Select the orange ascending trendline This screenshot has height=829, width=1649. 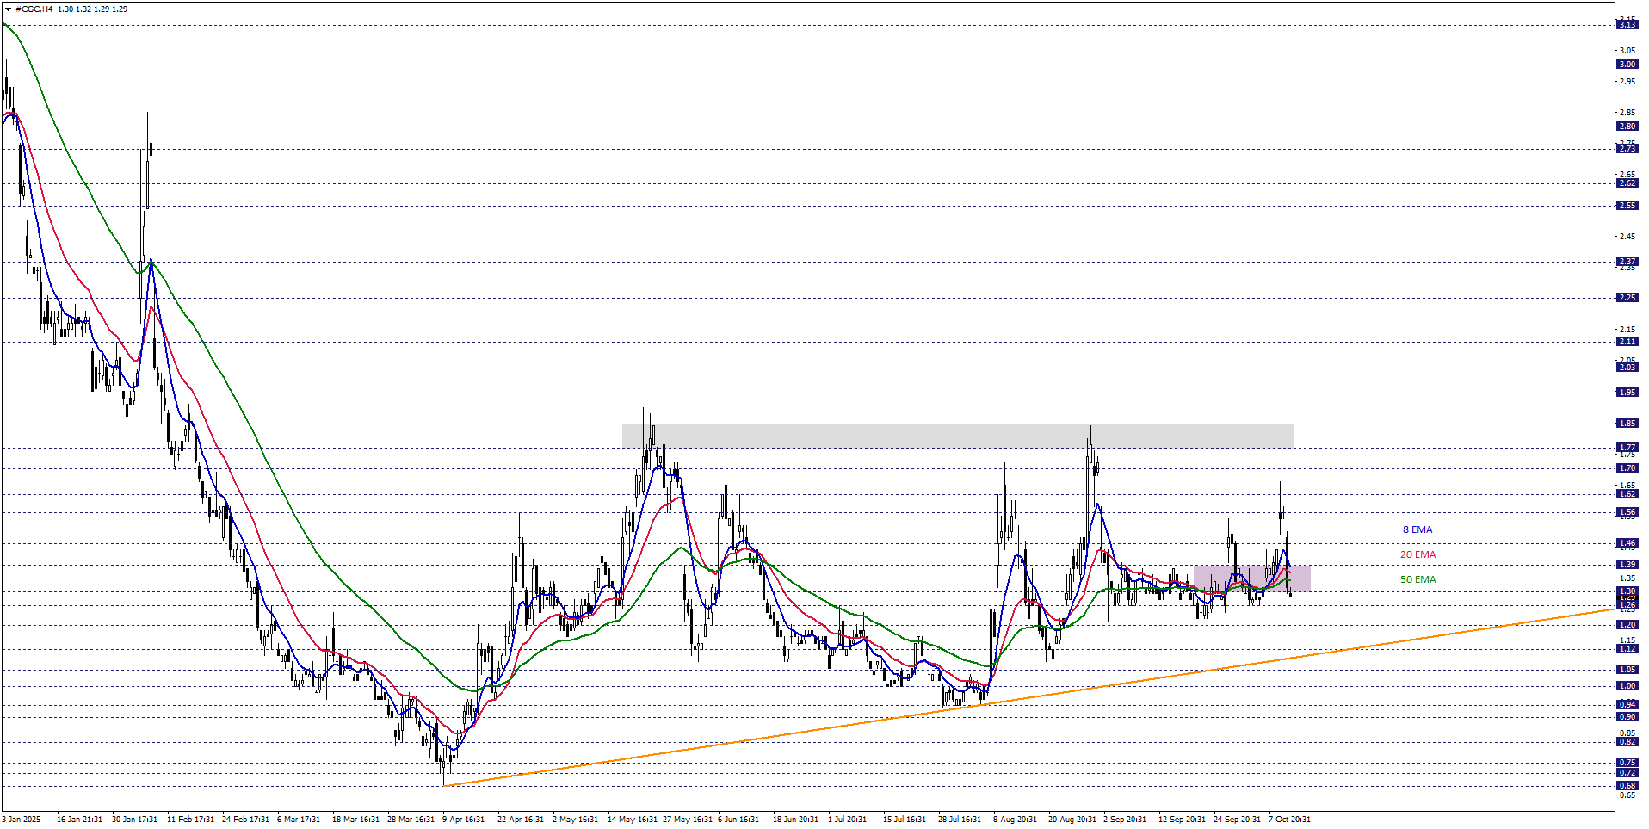(1119, 683)
